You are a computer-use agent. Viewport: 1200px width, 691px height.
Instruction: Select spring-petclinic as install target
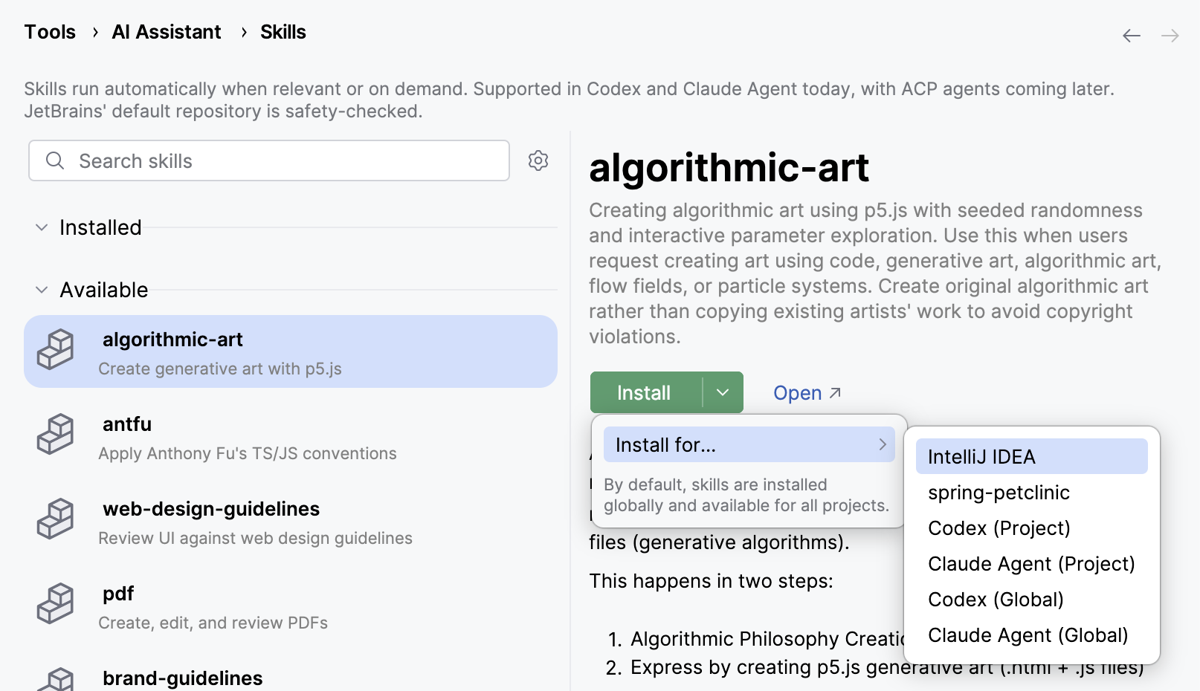(999, 492)
